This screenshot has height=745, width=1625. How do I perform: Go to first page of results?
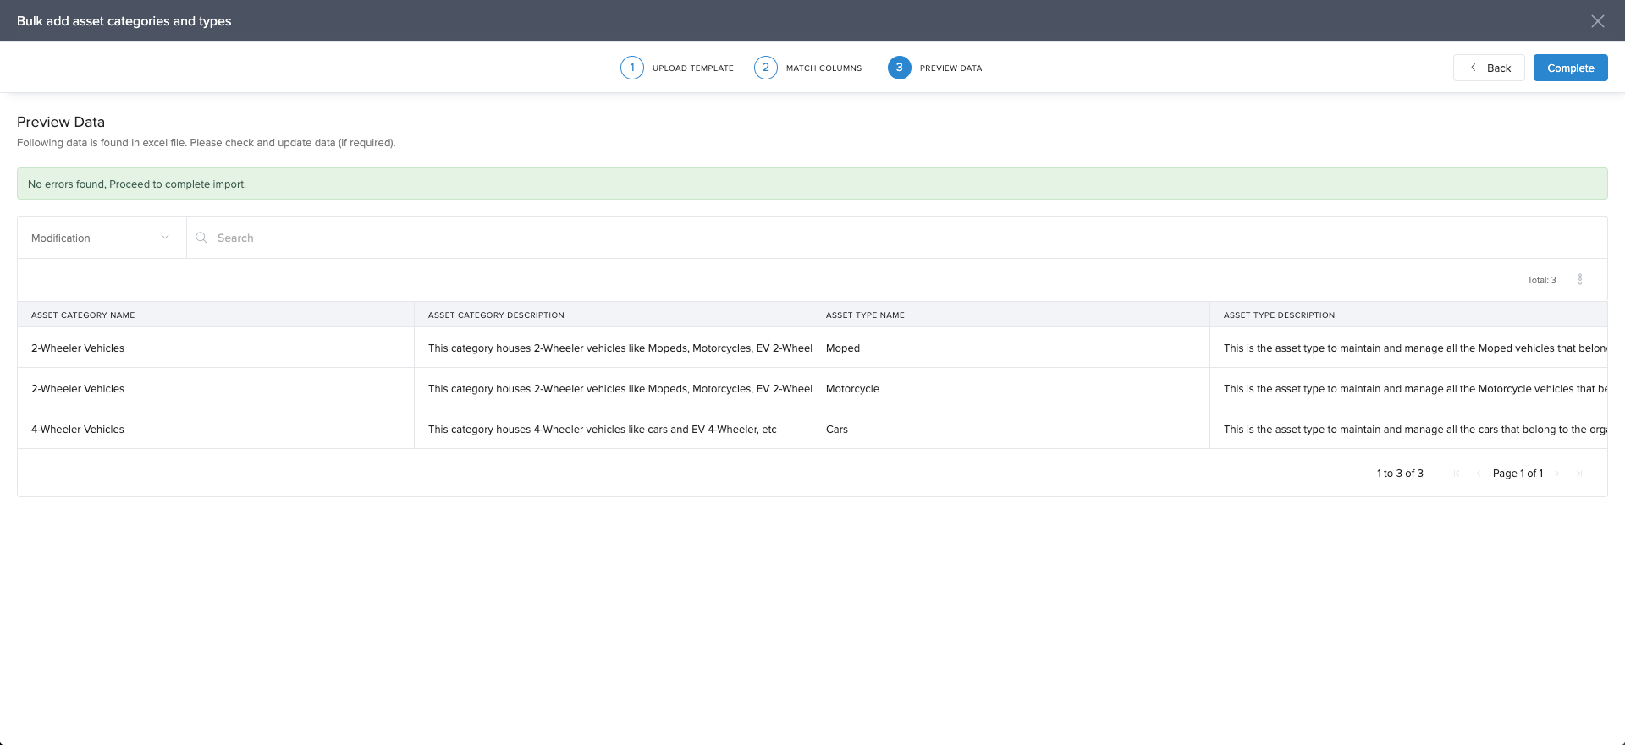1456,474
